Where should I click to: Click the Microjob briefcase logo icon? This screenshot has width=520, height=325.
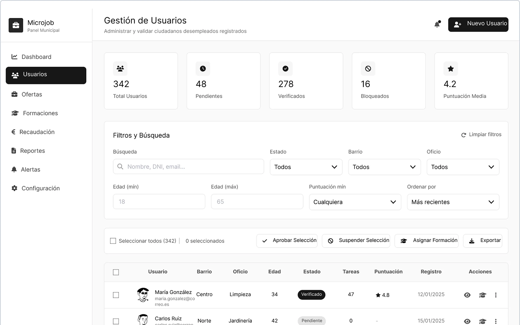pyautogui.click(x=16, y=25)
